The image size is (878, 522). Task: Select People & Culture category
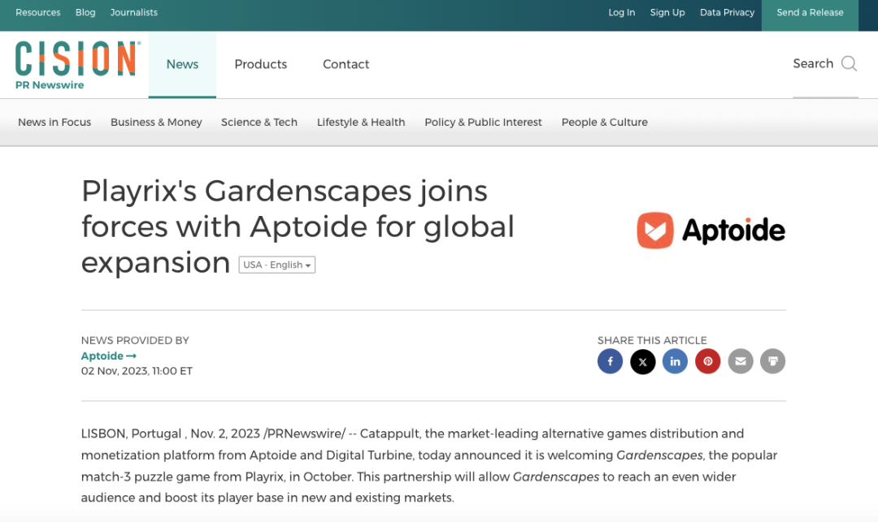point(604,123)
